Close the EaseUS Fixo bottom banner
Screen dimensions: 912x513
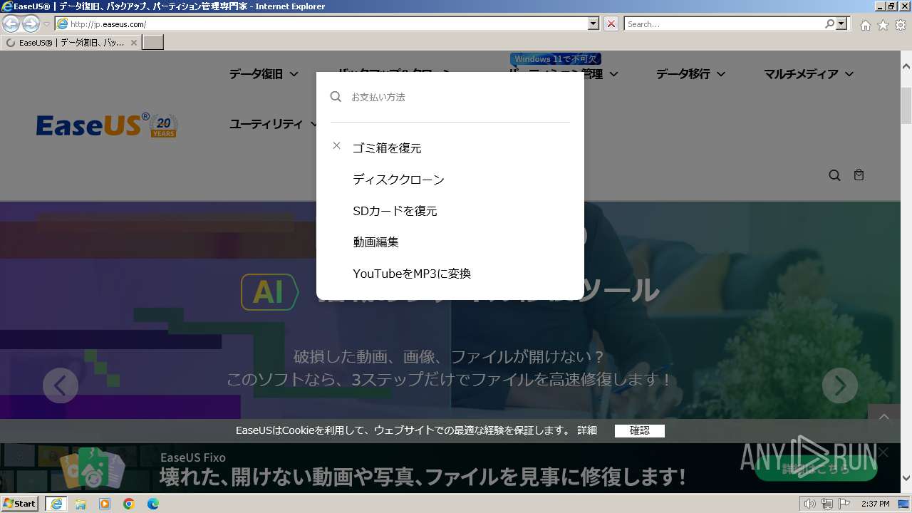click(x=883, y=452)
